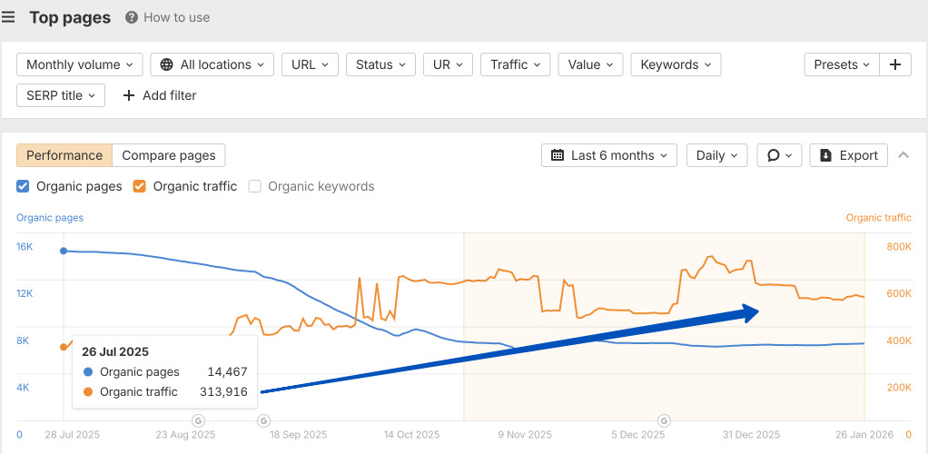Viewport: 928px width, 454px height.
Task: Open the All locations filter
Action: click(x=212, y=64)
